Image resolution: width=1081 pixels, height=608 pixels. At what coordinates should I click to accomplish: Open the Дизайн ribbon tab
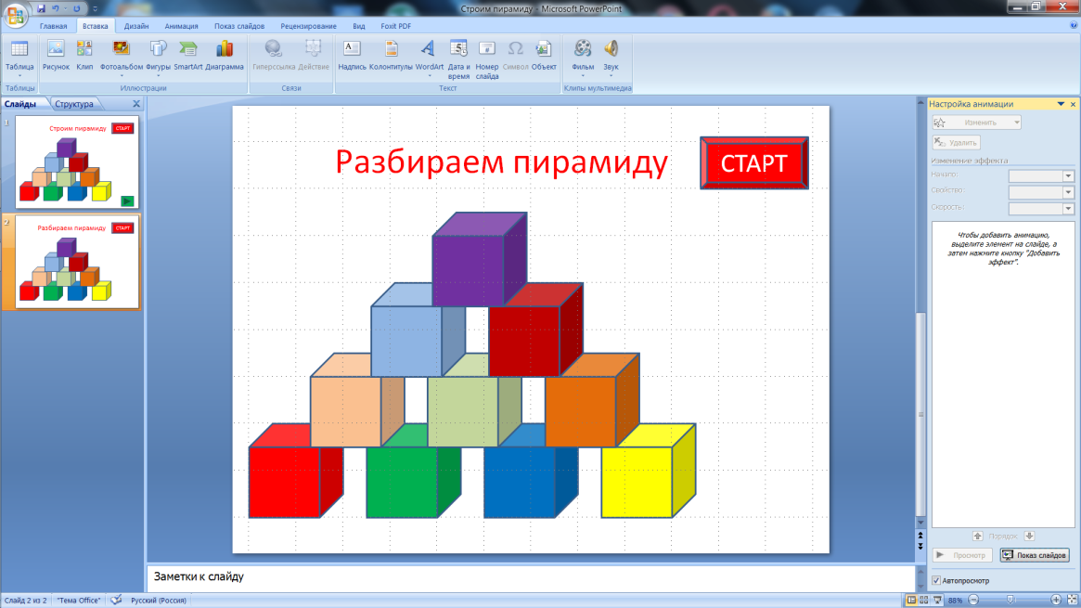click(x=136, y=26)
